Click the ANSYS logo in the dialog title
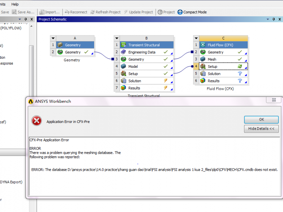283x212 pixels. (31, 101)
